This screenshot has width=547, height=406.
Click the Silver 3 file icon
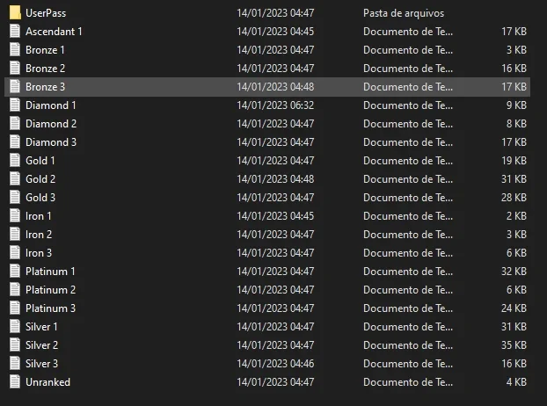(x=15, y=364)
